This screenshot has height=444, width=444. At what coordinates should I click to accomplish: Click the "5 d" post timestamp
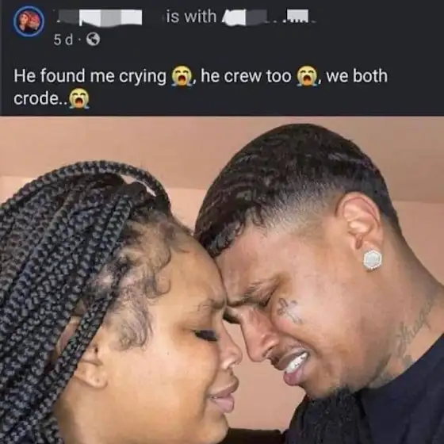click(63, 40)
